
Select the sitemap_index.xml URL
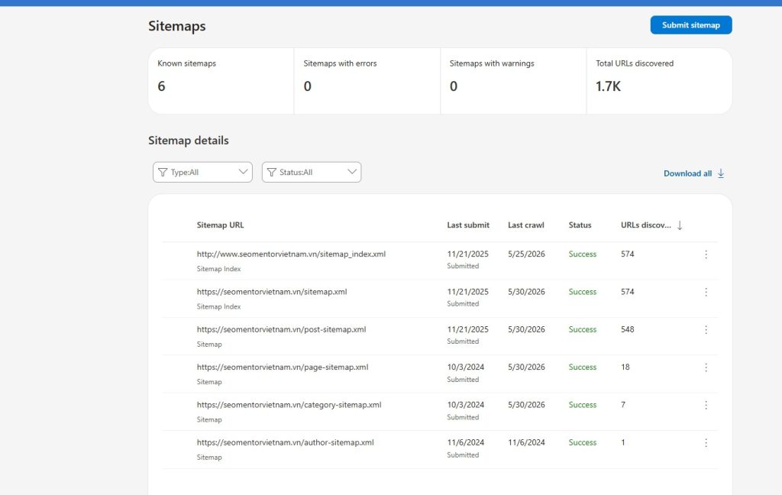tap(291, 254)
